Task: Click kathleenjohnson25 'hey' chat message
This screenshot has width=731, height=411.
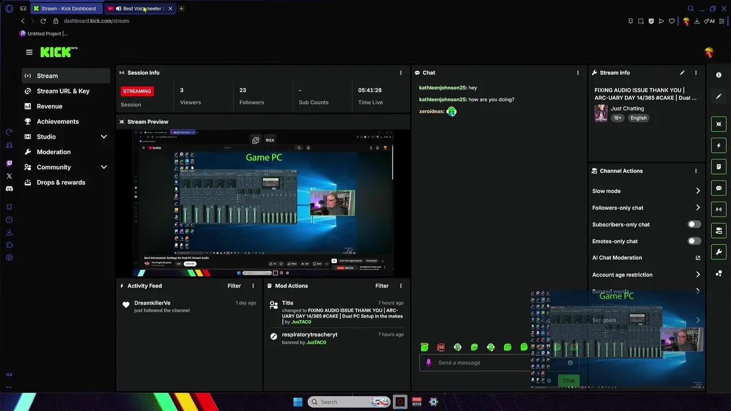Action: (x=448, y=88)
